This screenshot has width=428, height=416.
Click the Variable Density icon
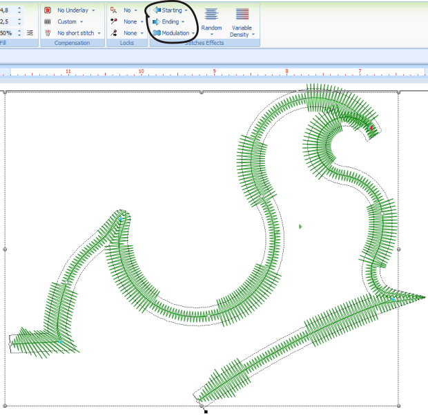242,14
